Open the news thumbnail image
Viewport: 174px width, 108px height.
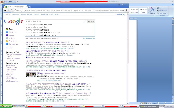31,75
